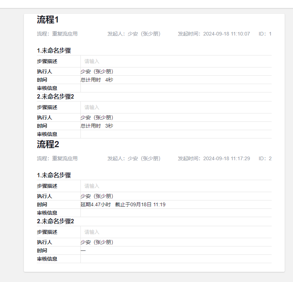Click 发起人 in 流程2 header line

tap(134, 158)
